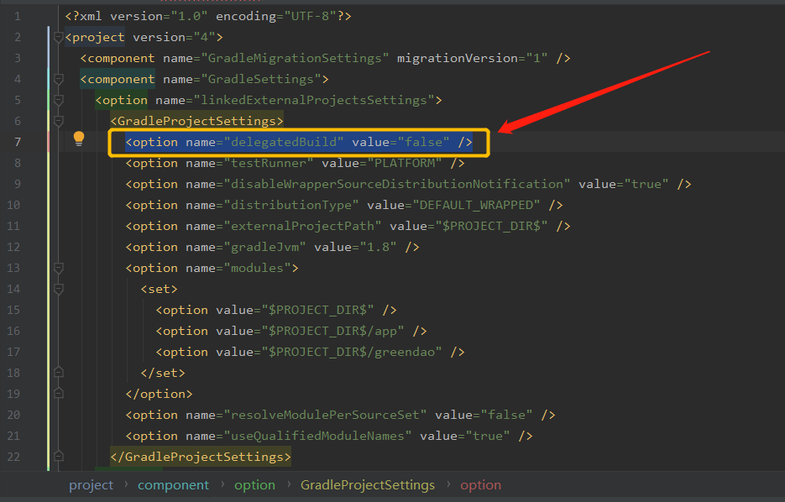The image size is (785, 502).
Task: Click the change marker stripe beside line 2
Action: tap(46, 37)
